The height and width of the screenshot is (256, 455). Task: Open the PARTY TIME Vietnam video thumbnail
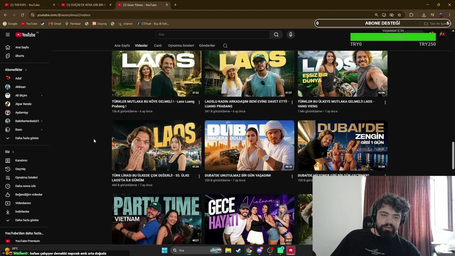(x=156, y=219)
